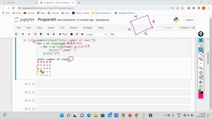Screen dimensions: 212x119
Task: Open File Explorer from taskbar
Action: [x=96, y=115]
